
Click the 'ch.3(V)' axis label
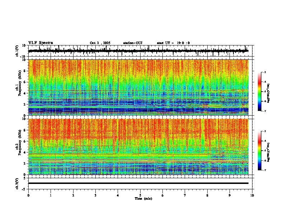tap(17, 184)
